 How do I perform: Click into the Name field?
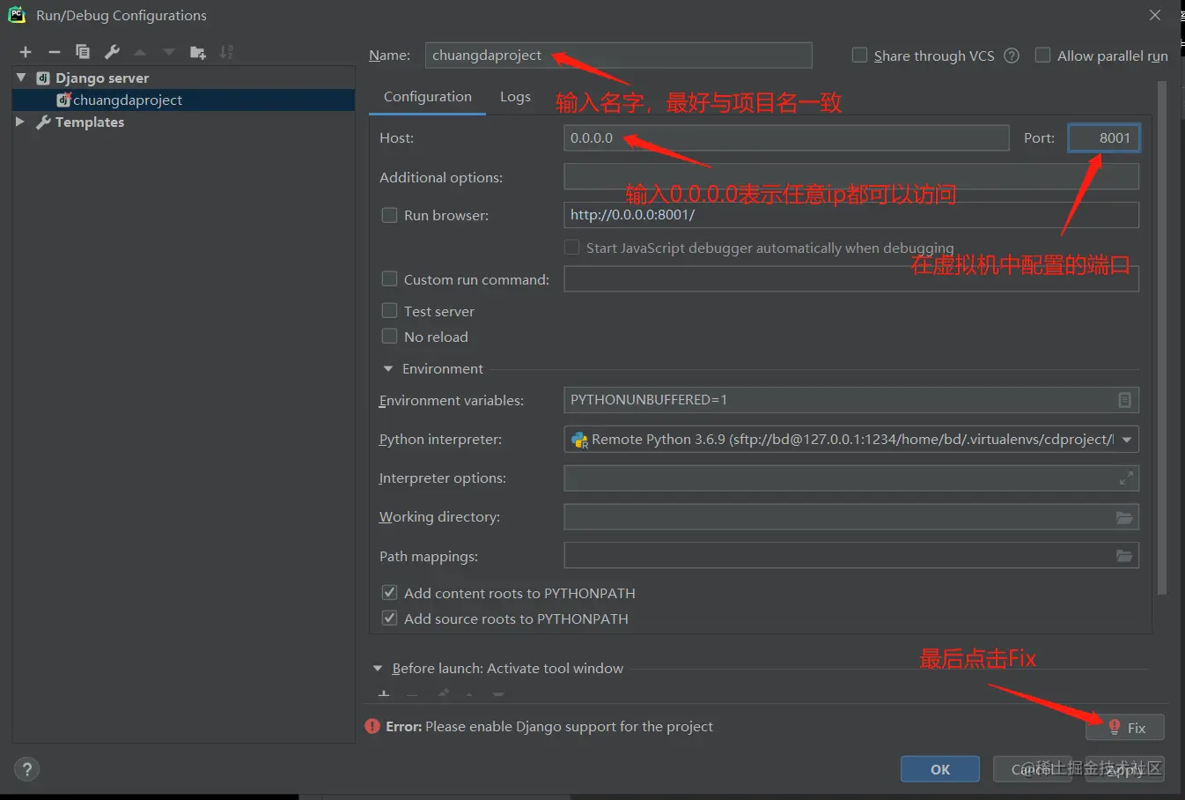(x=618, y=55)
